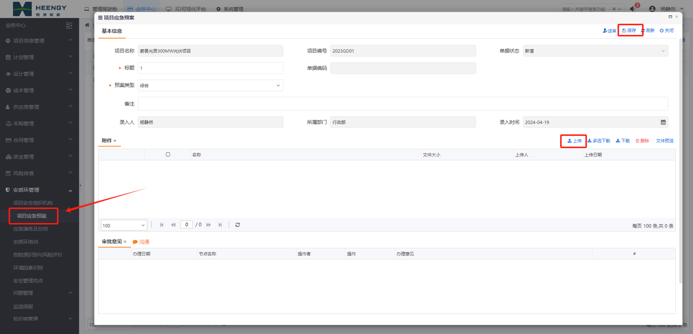This screenshot has height=334, width=693.
Task: Open the calendar icon in 录入时间 field
Action: [663, 122]
